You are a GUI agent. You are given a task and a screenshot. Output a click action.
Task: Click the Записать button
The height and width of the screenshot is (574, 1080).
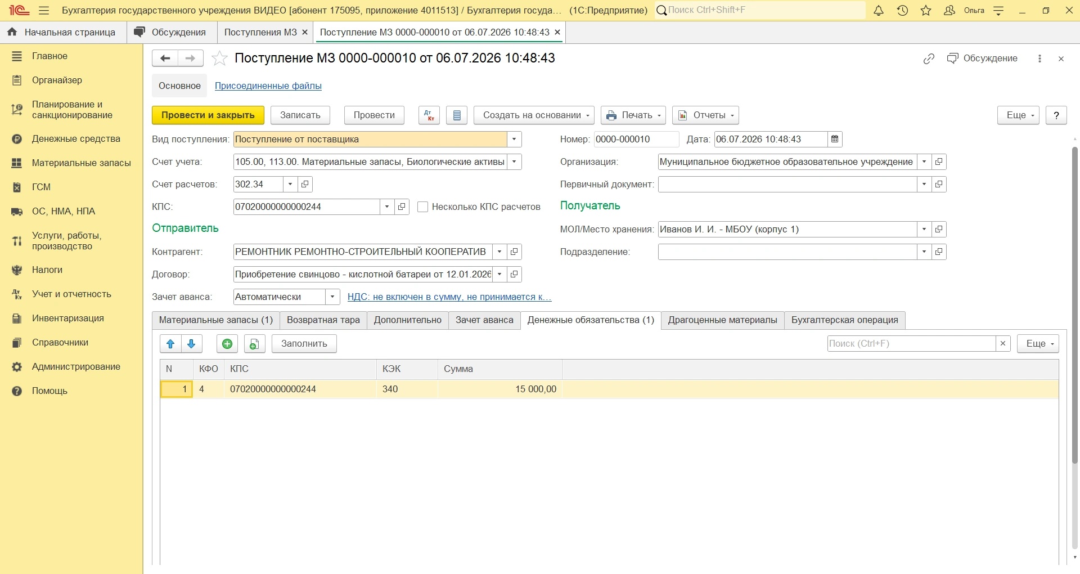300,115
